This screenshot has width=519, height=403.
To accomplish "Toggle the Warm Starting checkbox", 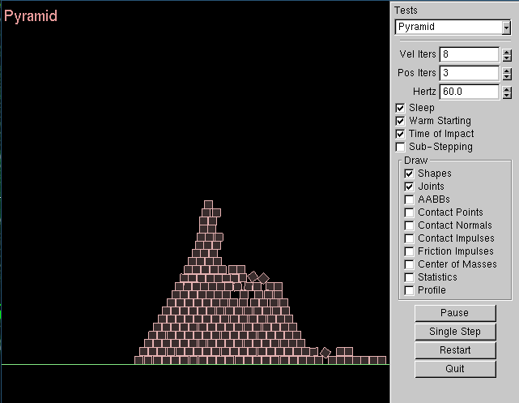I will coord(400,121).
